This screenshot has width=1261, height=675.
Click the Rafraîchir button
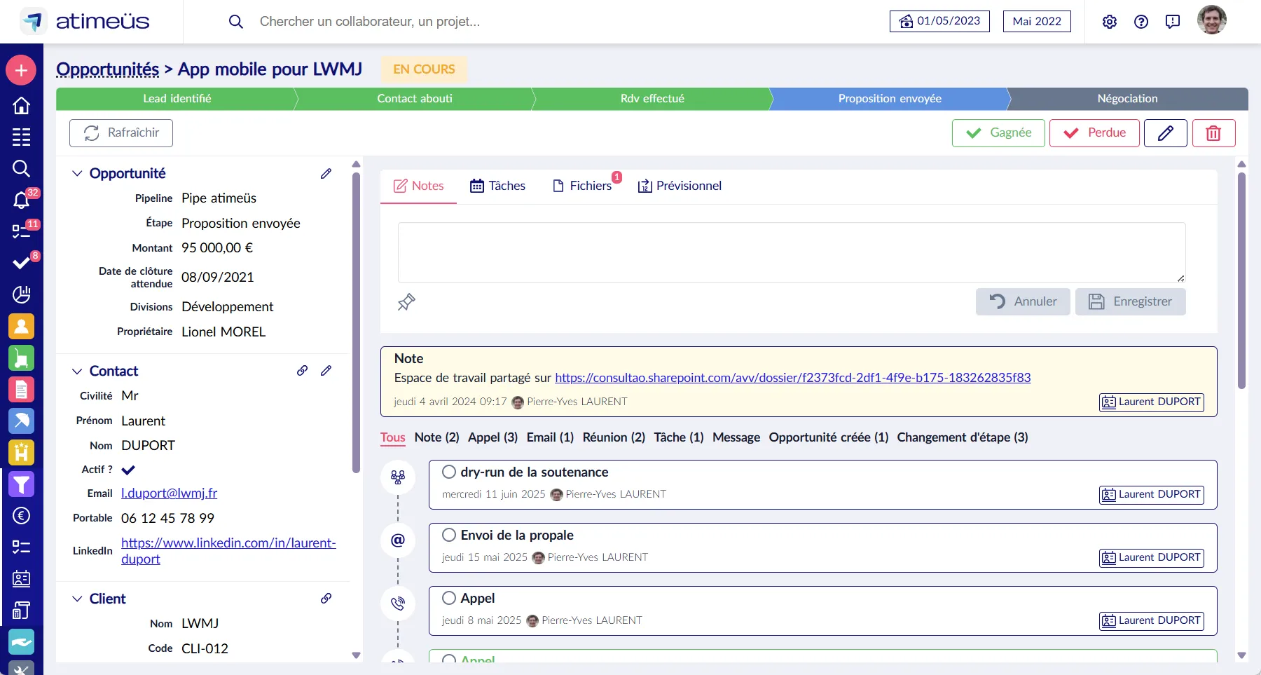(x=121, y=133)
